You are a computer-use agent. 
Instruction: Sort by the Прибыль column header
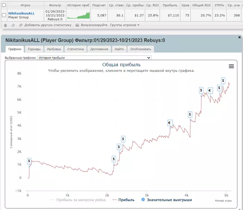(x=170, y=5)
